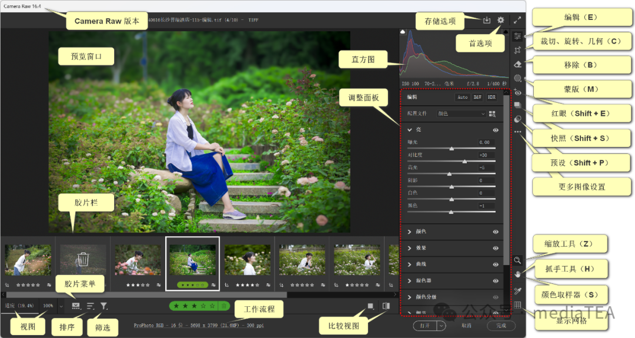Viewport: 635px width, 338px height.
Task: Select the filmstrip thumbnail marked with trash icon
Action: 83,260
